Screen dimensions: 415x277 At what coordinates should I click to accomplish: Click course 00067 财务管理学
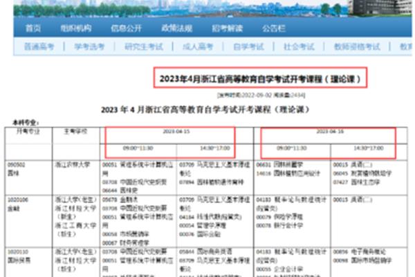(126, 242)
